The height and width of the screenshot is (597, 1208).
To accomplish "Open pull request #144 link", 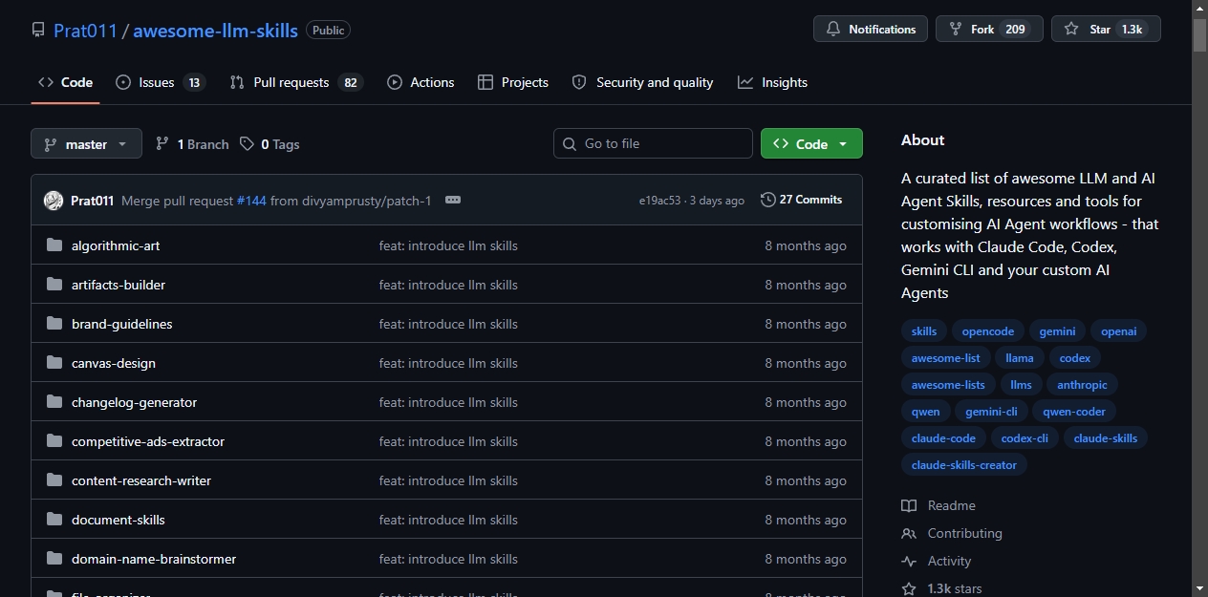I will click(251, 201).
